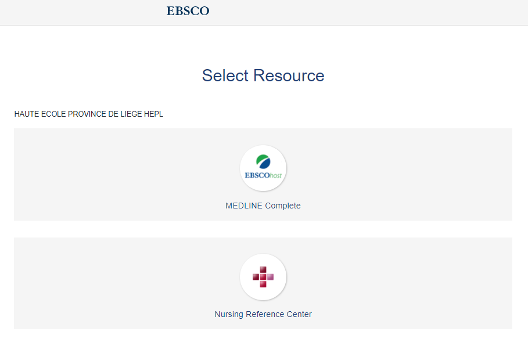This screenshot has height=342, width=528.
Task: Select the Nursing Reference Center text link
Action: click(263, 314)
